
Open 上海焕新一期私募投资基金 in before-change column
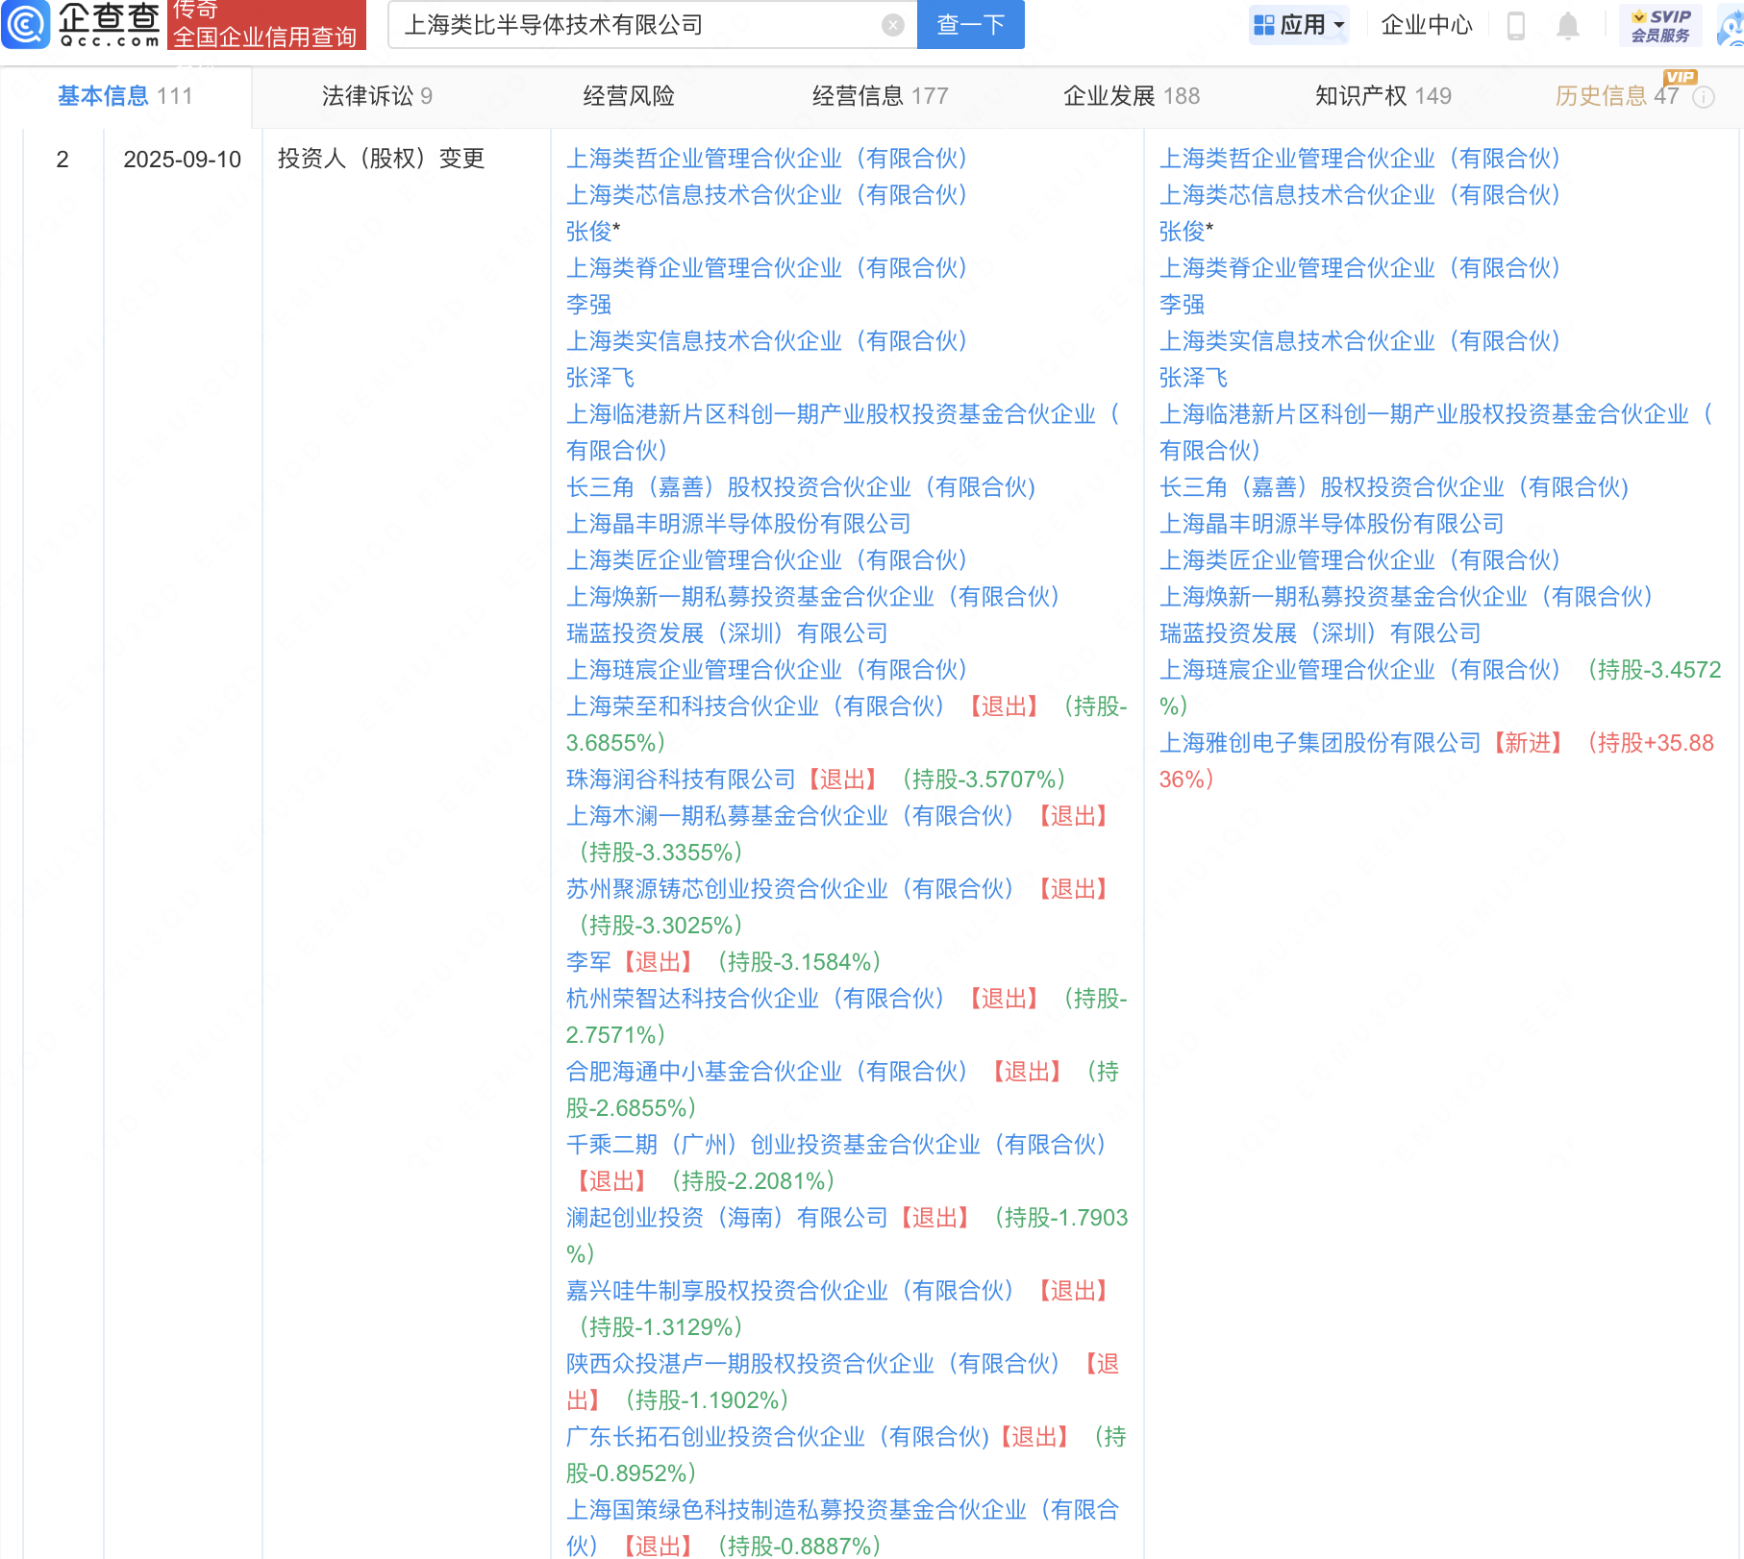pos(812,597)
